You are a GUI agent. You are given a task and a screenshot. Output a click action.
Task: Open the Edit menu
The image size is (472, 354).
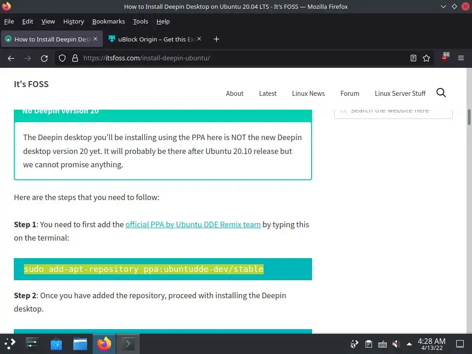tap(27, 21)
